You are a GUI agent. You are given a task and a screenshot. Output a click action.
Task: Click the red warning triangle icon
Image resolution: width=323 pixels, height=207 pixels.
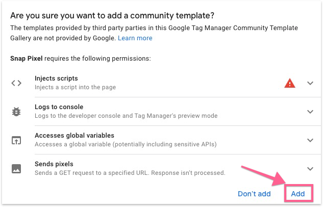pyautogui.click(x=290, y=83)
